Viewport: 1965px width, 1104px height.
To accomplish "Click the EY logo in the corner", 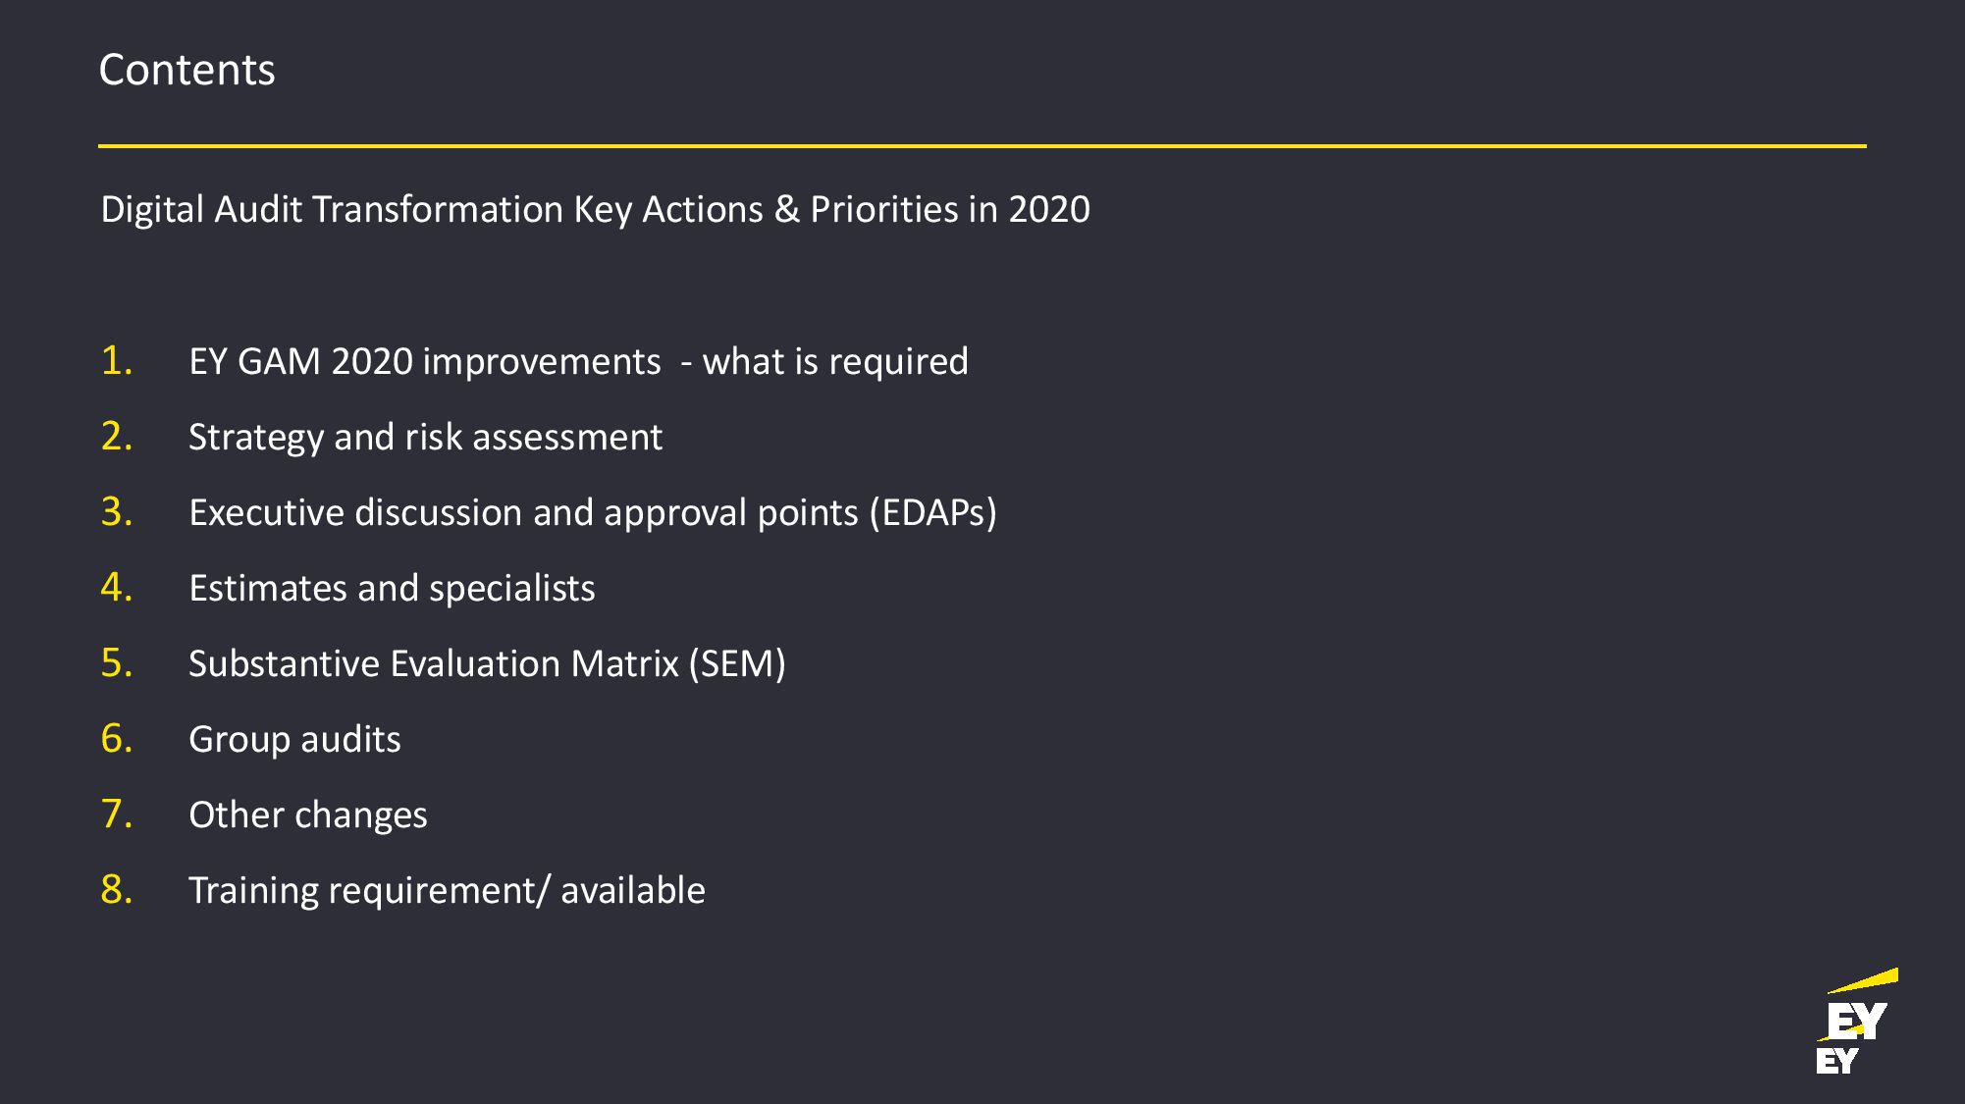I will [1857, 1021].
